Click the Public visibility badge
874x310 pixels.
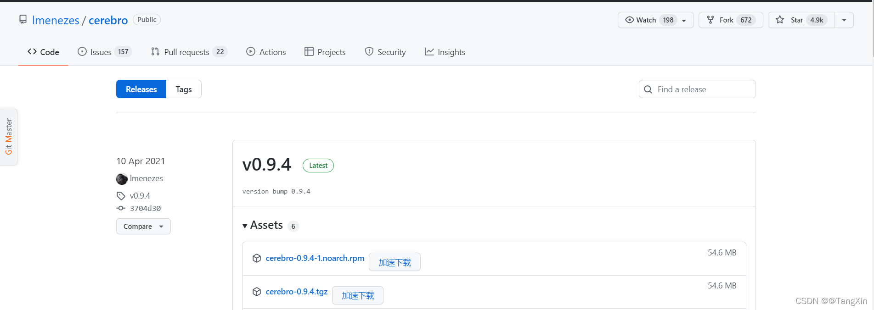click(x=147, y=20)
